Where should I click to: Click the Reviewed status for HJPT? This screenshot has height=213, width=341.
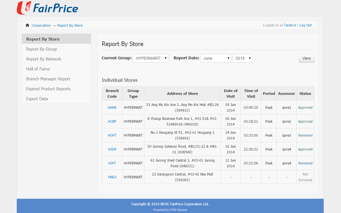305,163
